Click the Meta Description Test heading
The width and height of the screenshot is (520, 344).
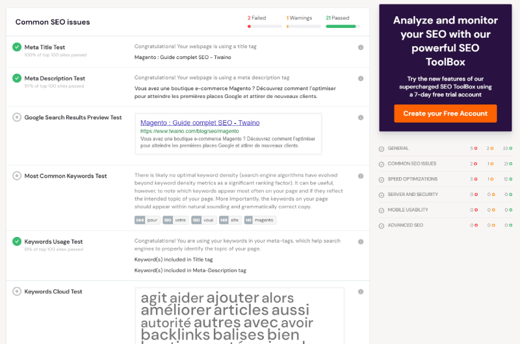point(55,79)
